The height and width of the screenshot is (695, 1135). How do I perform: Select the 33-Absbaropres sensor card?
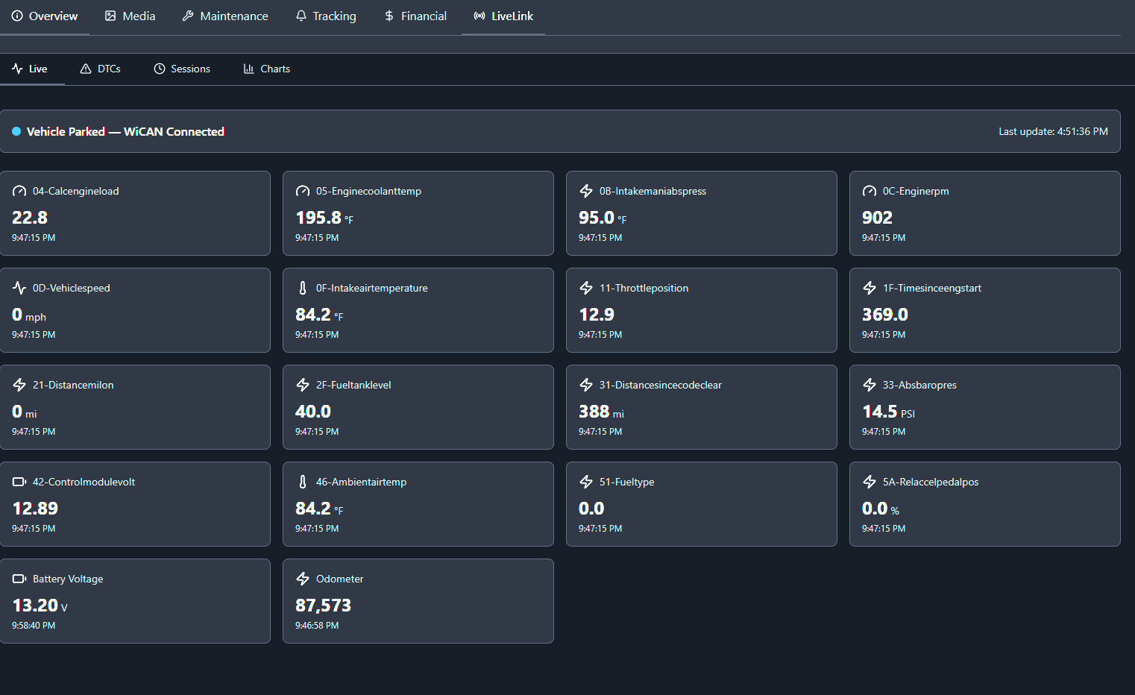click(984, 407)
